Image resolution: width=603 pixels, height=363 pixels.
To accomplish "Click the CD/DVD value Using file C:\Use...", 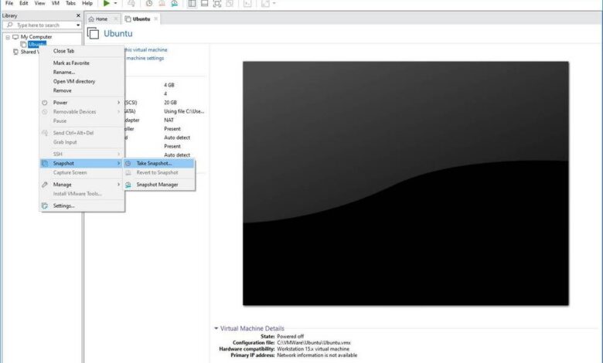I will point(184,111).
